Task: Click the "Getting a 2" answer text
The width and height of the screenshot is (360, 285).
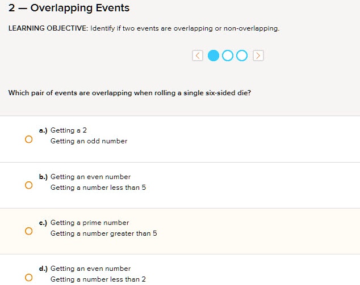Action: click(x=68, y=130)
